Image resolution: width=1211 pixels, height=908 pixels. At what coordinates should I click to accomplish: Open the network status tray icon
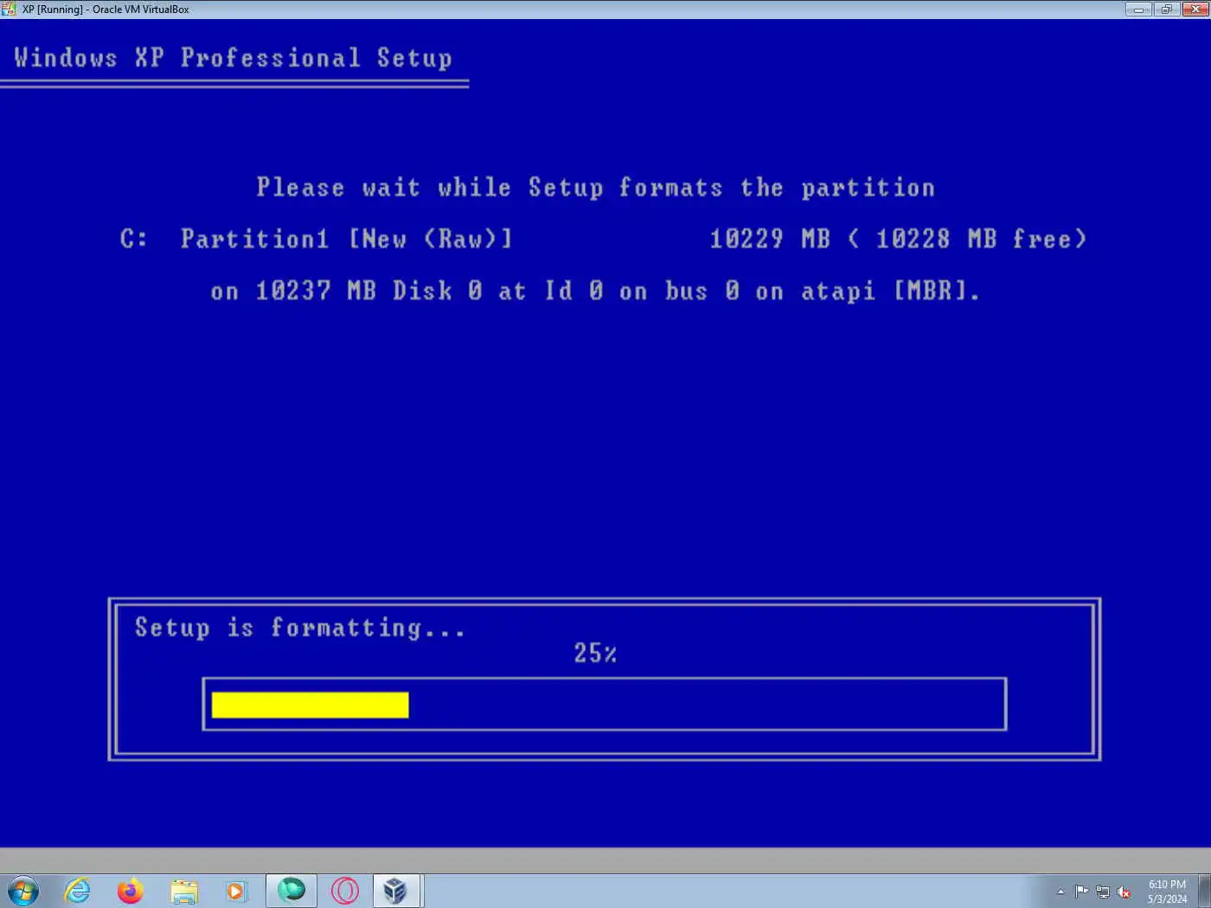(x=1103, y=892)
